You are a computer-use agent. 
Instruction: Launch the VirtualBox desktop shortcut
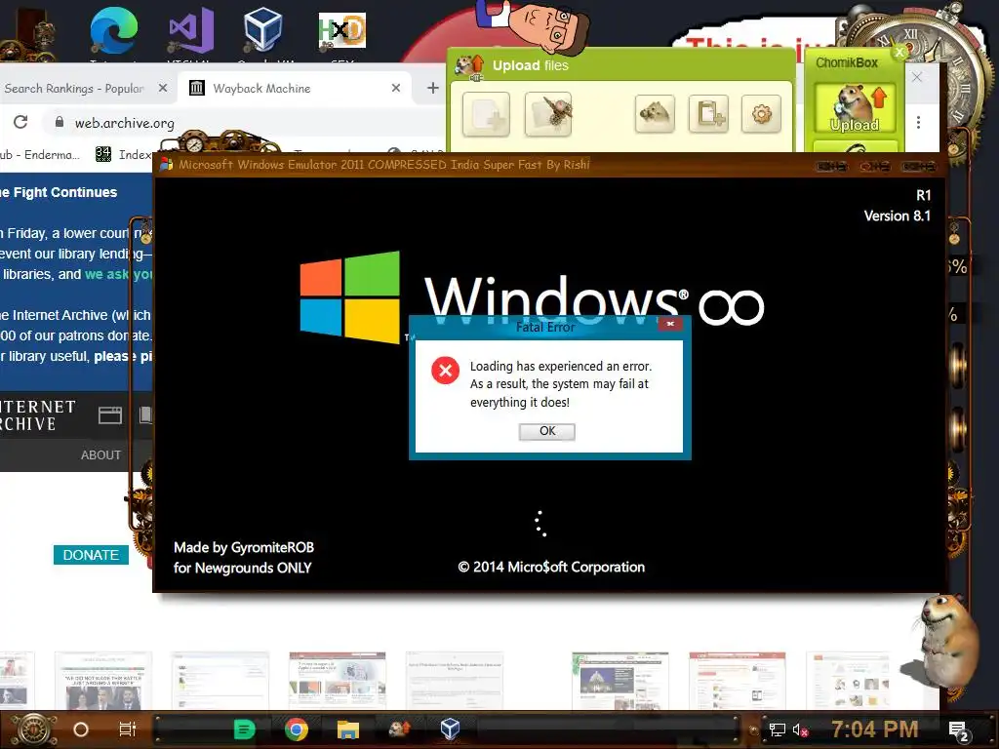[263, 28]
